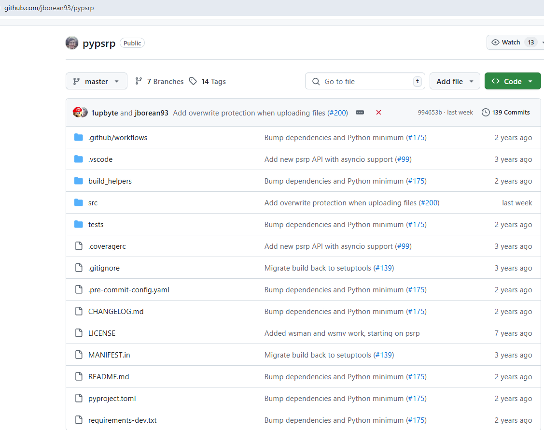Open the .github/workflows folder
The height and width of the screenshot is (430, 544).
point(117,138)
